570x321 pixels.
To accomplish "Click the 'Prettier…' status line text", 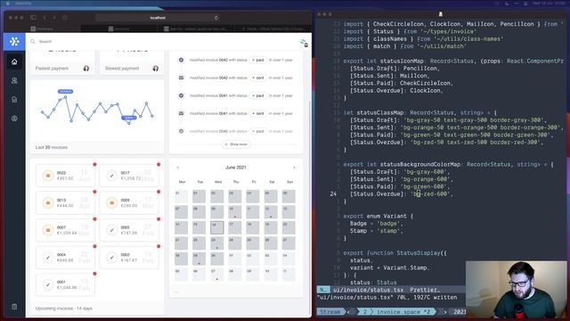I will [x=425, y=290].
